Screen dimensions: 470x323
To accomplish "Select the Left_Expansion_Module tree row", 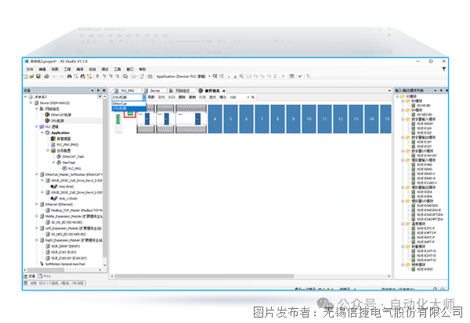I will (70, 228).
